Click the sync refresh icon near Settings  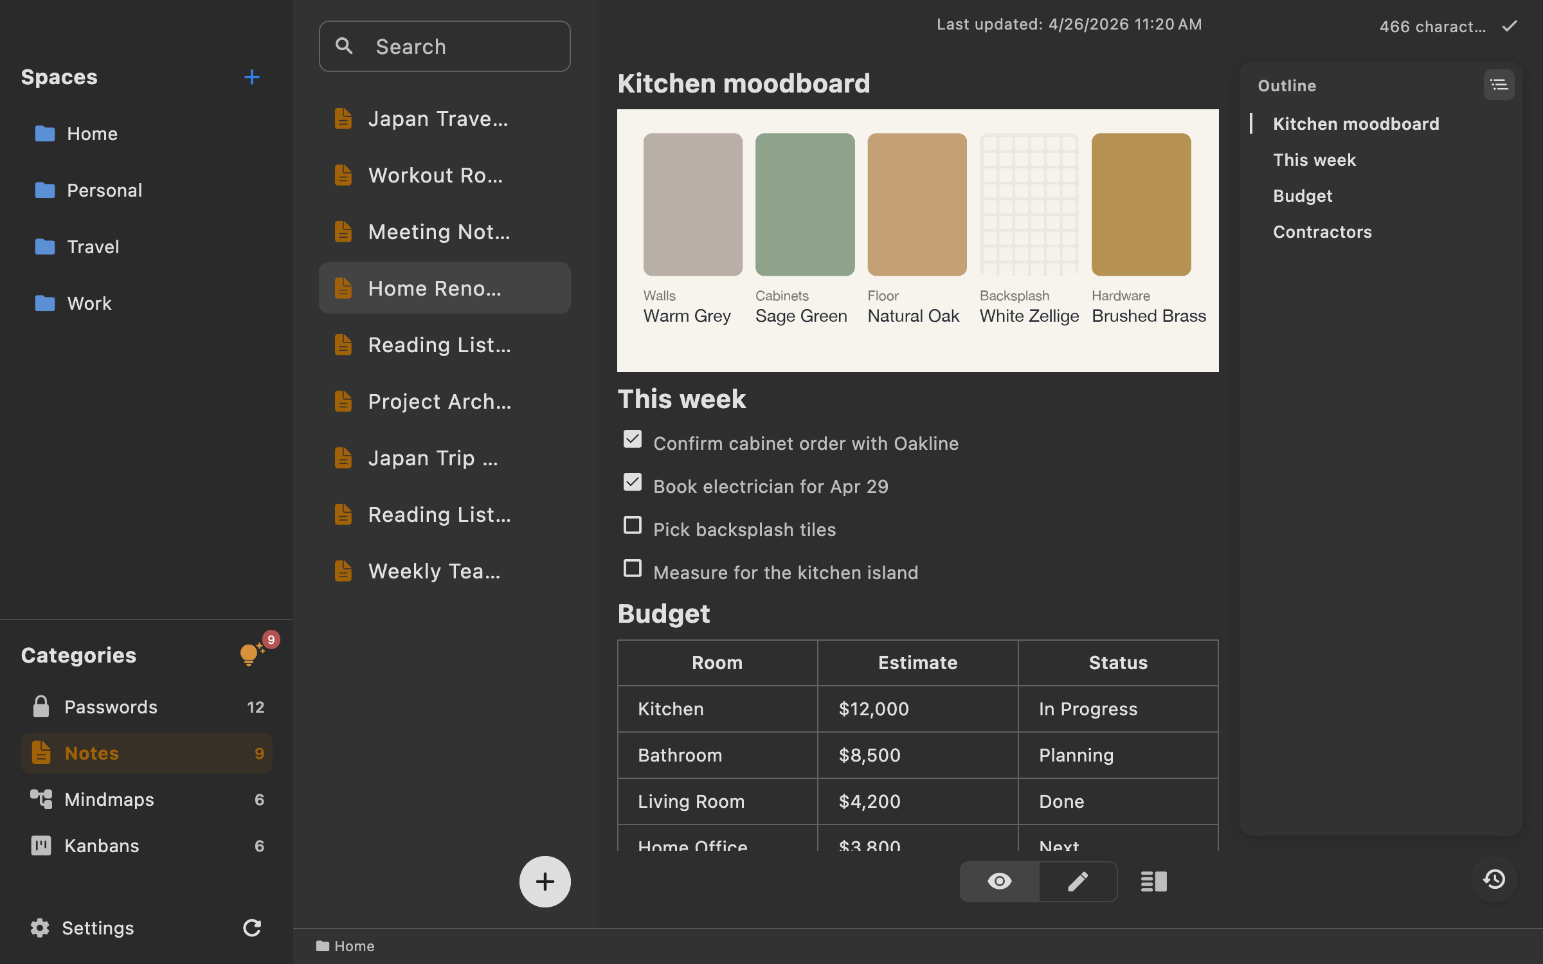tap(252, 927)
